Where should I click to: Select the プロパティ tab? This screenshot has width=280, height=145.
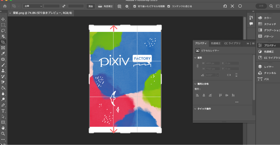[x=201, y=43]
